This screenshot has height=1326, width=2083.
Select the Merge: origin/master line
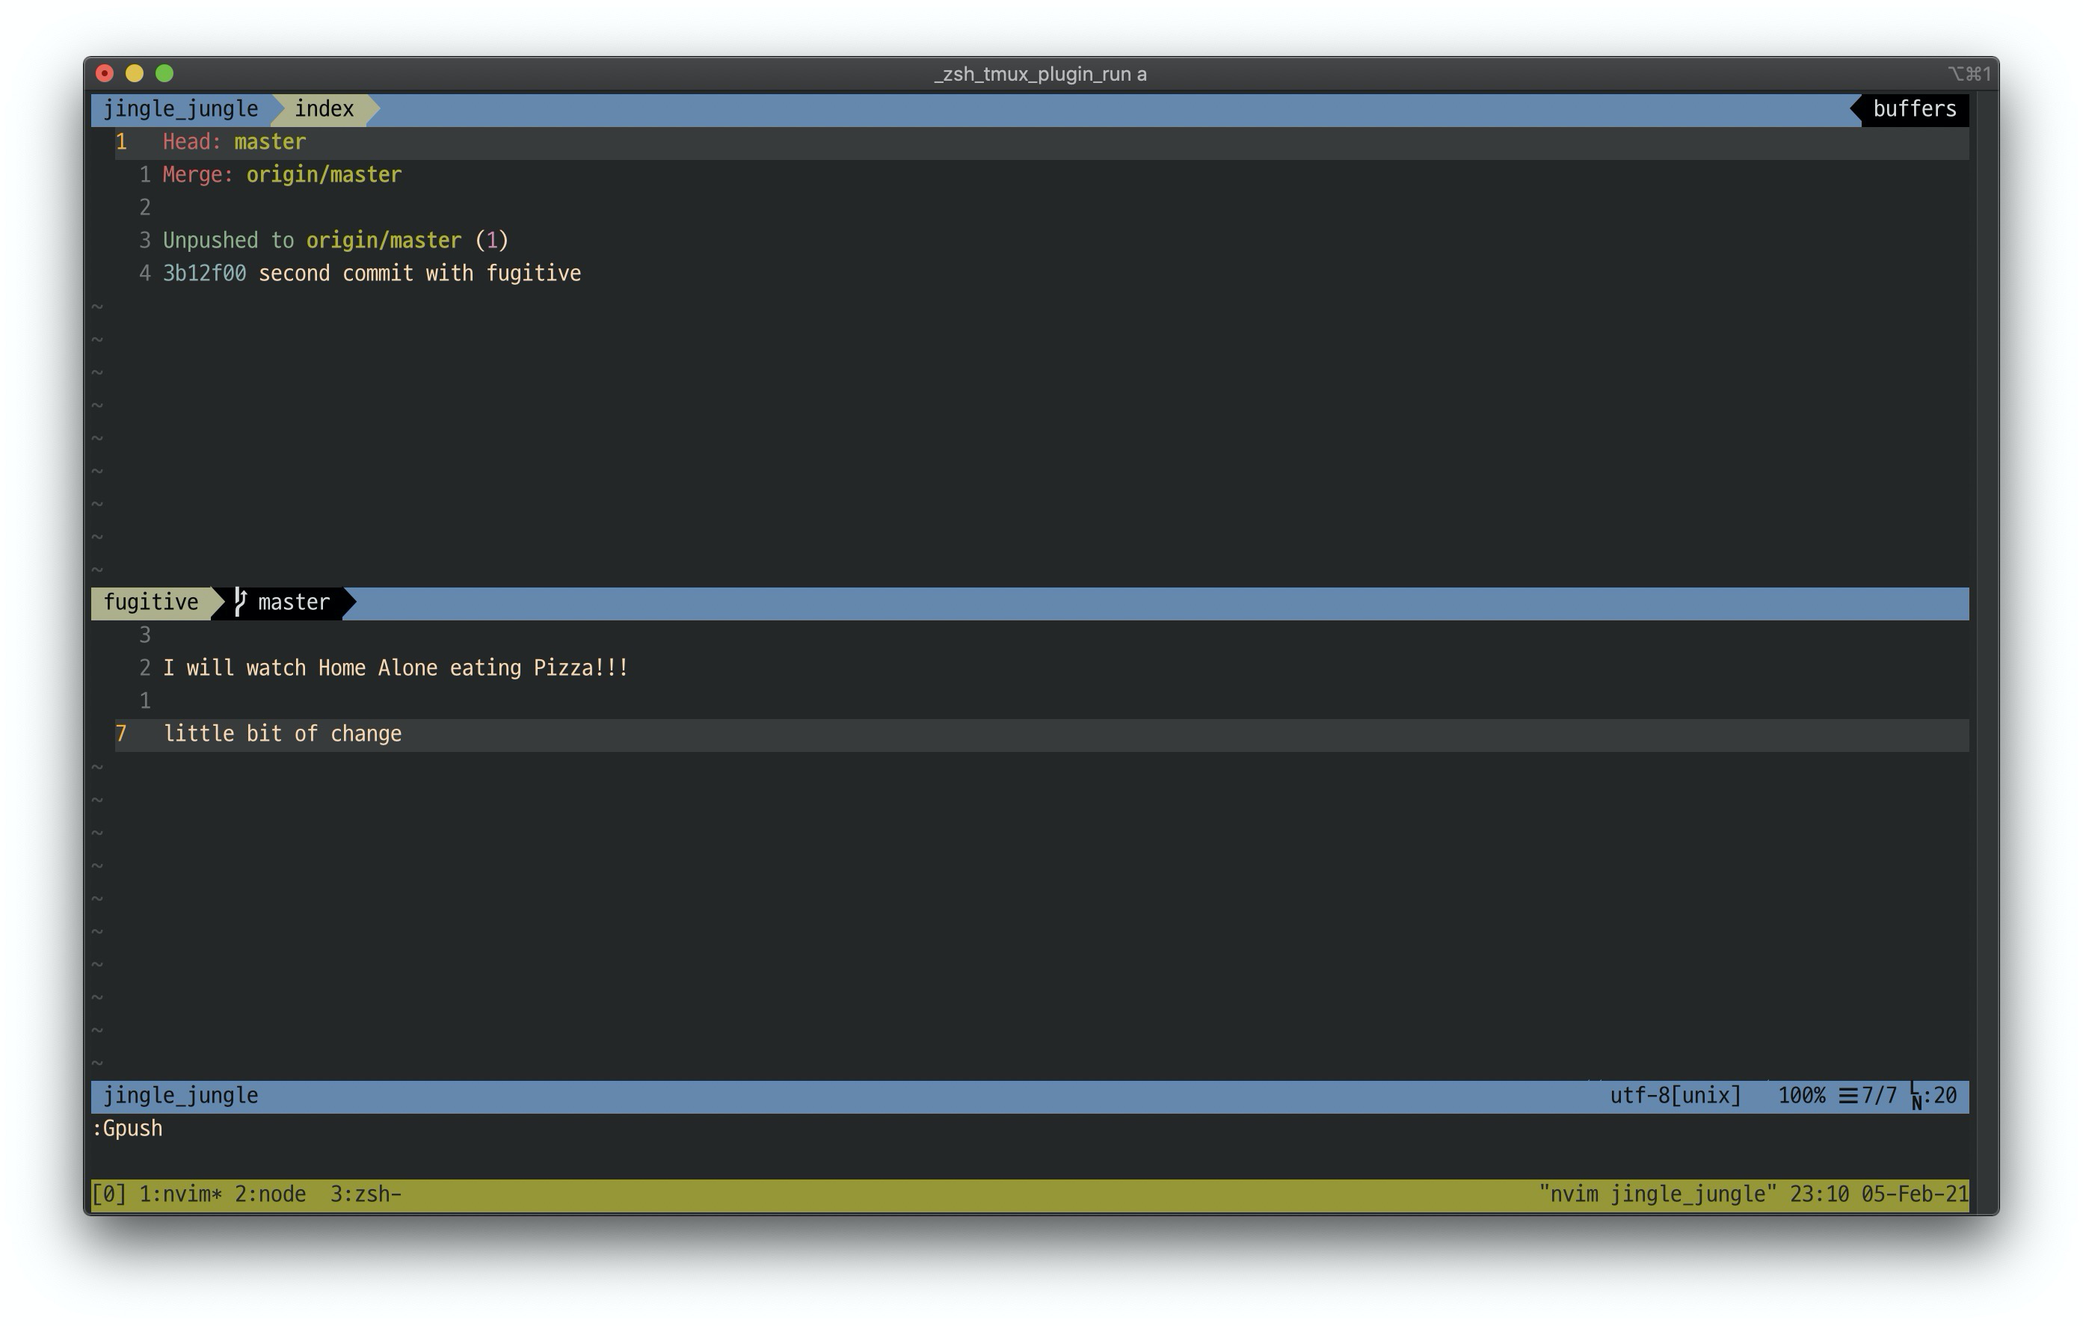pos(282,175)
